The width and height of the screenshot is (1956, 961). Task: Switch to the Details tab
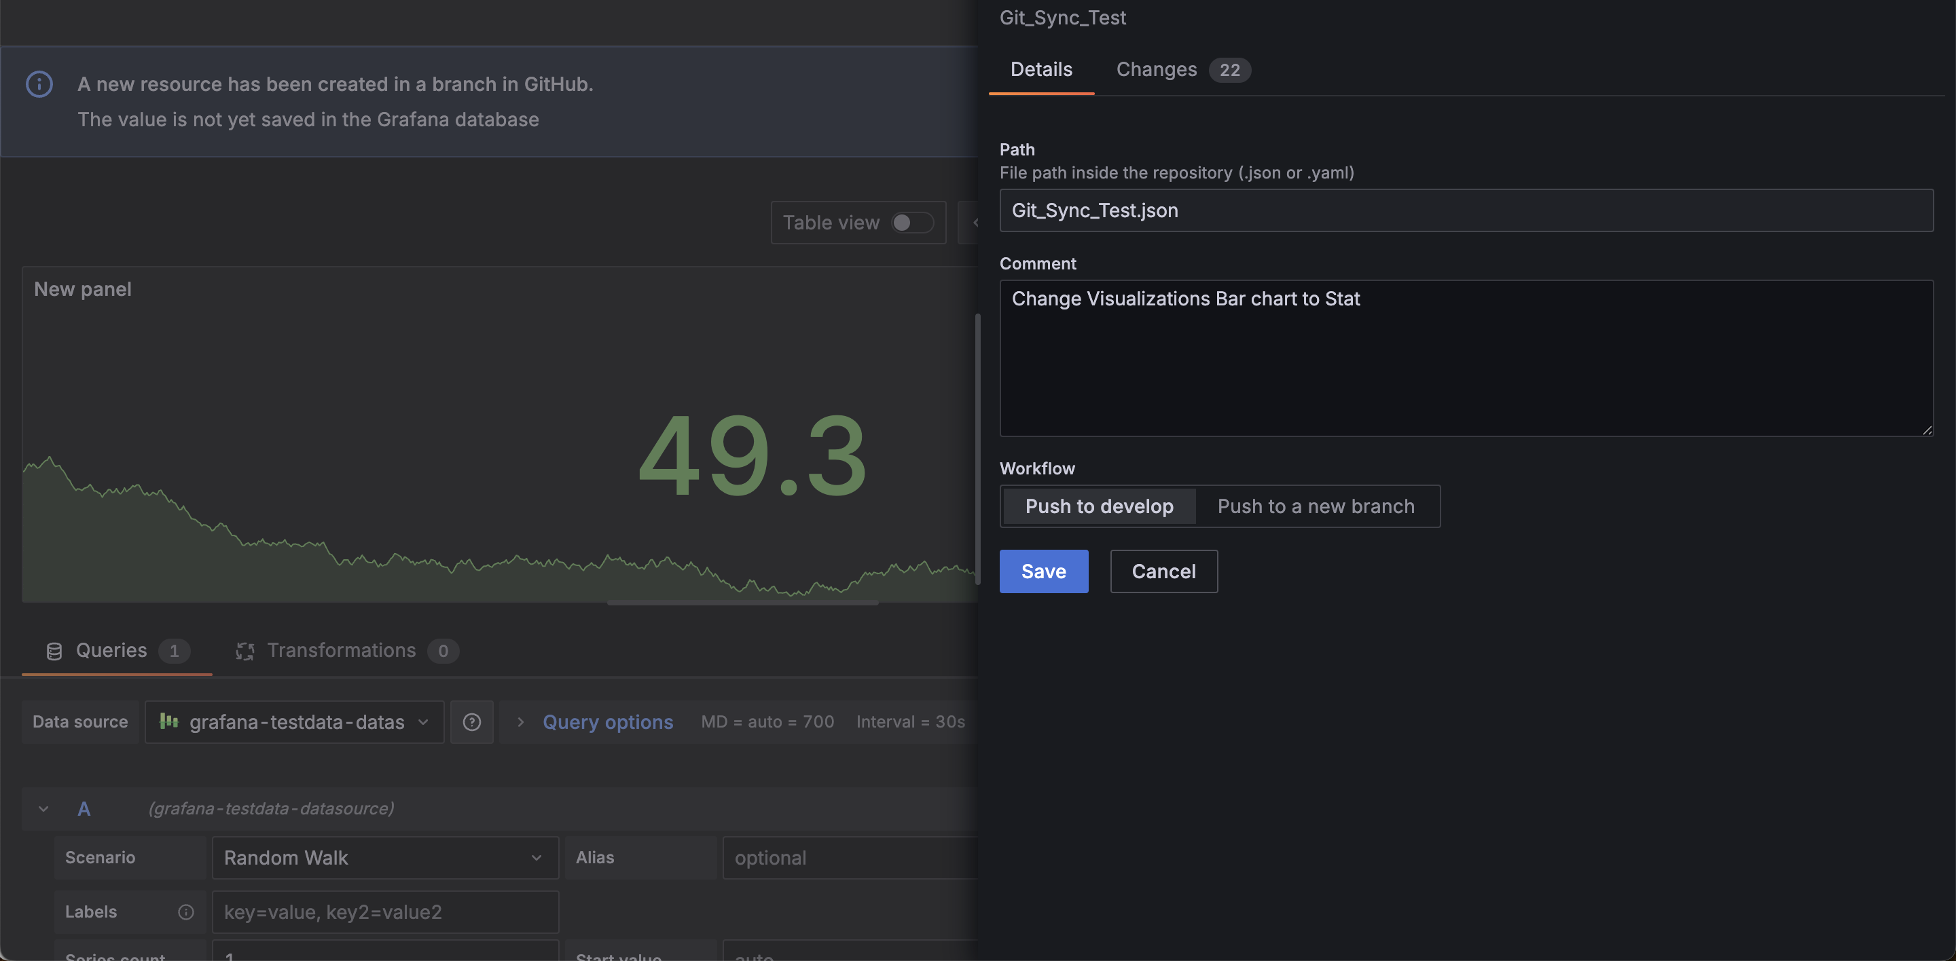coord(1041,70)
